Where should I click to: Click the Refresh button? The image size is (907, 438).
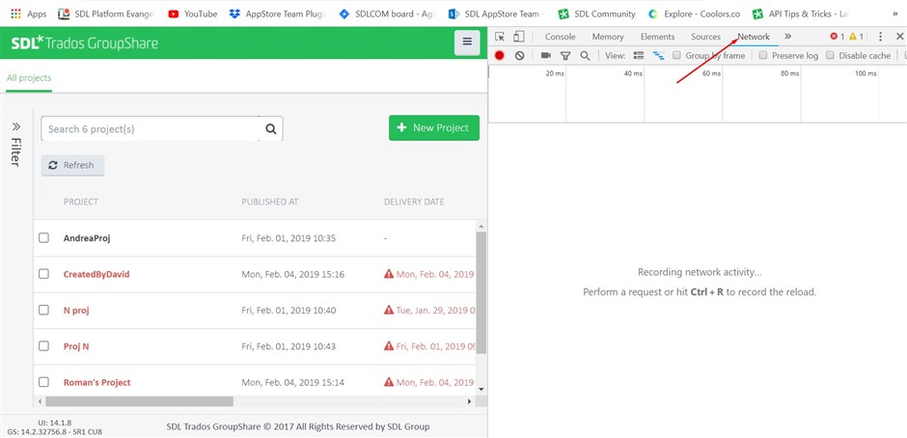[72, 165]
